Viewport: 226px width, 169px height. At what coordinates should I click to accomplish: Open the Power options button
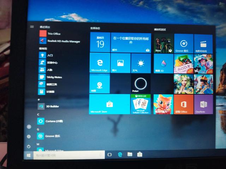tap(29, 146)
